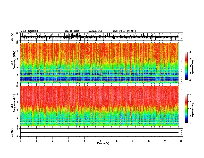Click the "8" tick on the time axis
Screen dimensions: 204x158
149,141
